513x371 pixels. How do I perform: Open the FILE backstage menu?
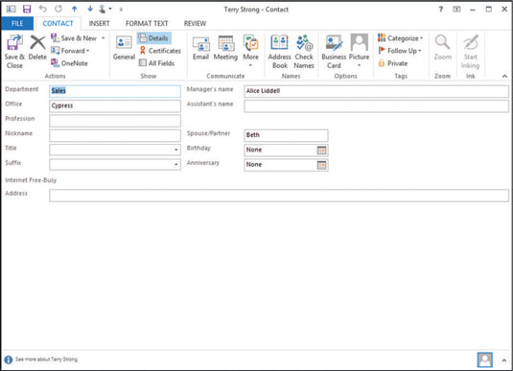(x=17, y=24)
